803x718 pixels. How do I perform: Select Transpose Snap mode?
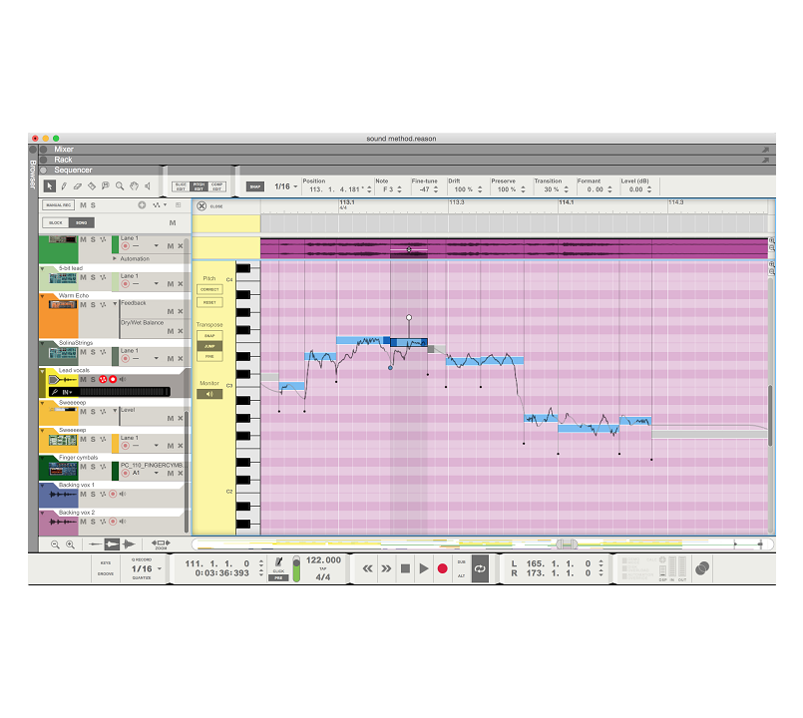pos(209,335)
